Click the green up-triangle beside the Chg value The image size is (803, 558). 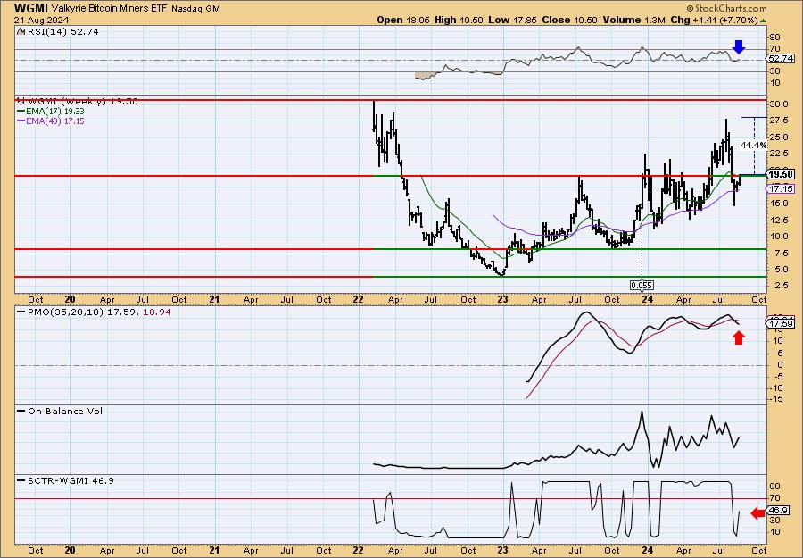[x=763, y=21]
